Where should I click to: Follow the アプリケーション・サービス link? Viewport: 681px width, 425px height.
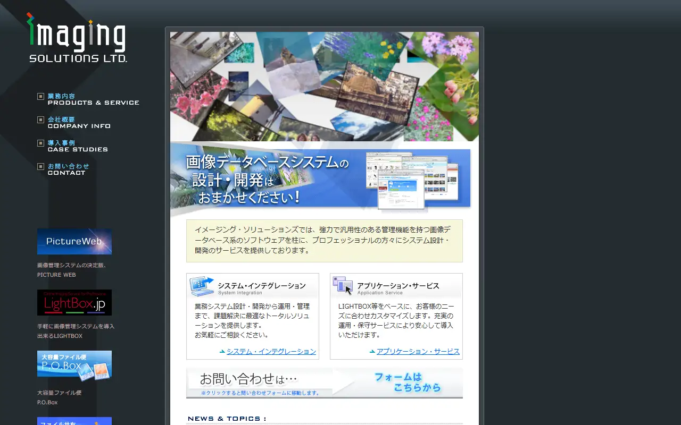(418, 352)
